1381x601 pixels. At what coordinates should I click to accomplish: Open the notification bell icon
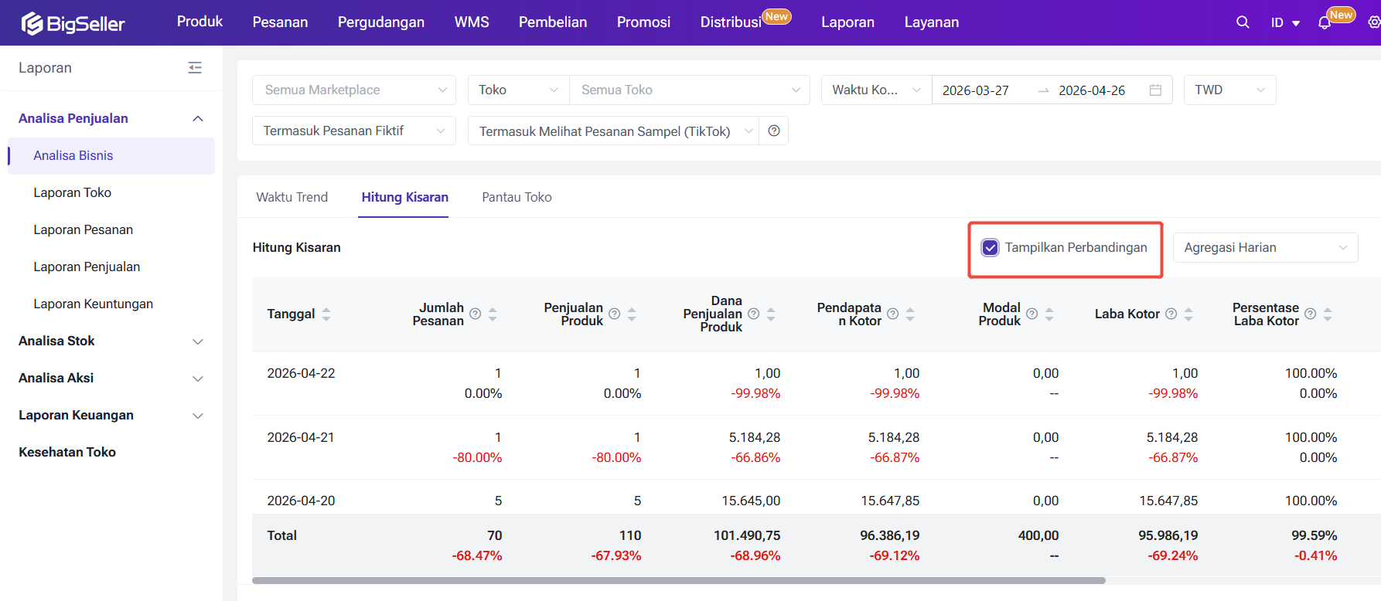pyautogui.click(x=1325, y=23)
